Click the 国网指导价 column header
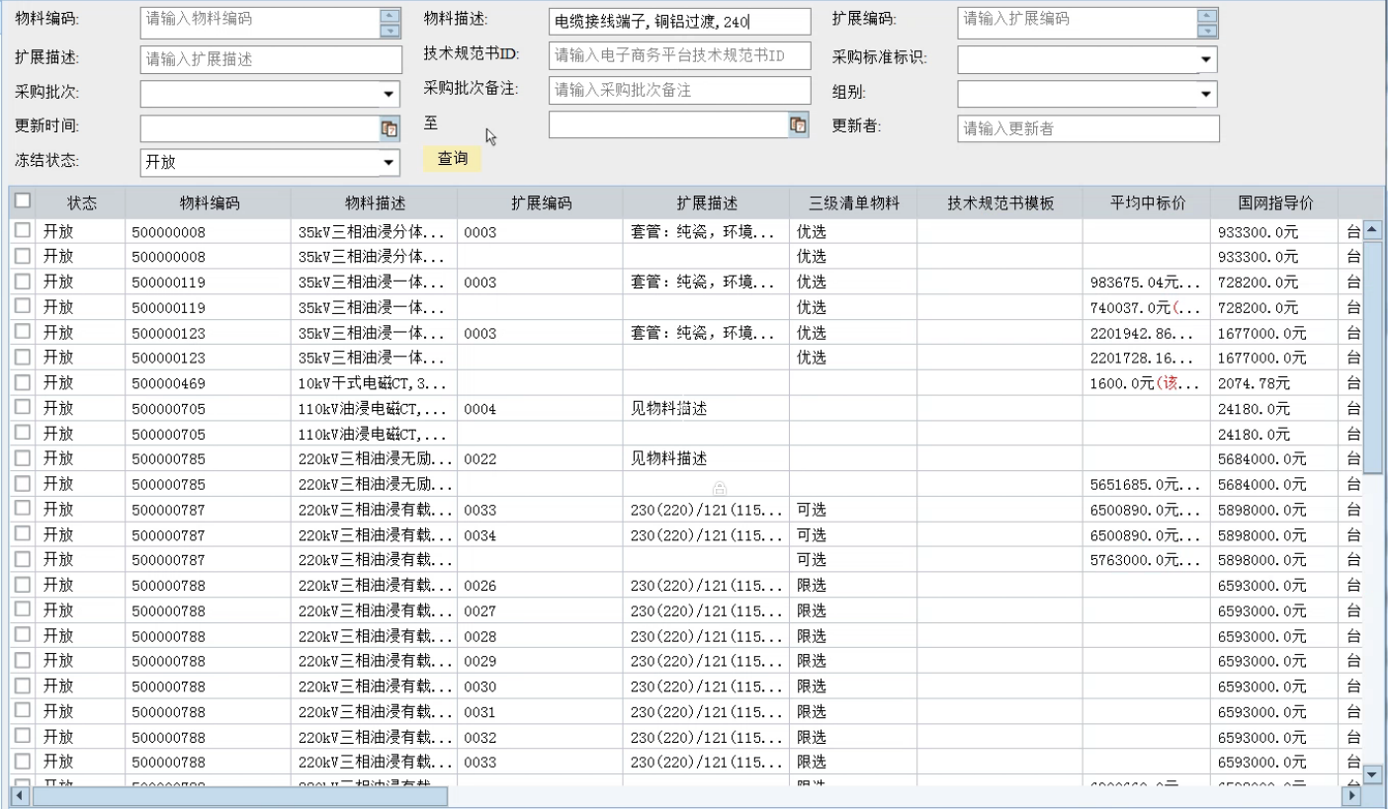The height and width of the screenshot is (809, 1388). pos(1275,203)
